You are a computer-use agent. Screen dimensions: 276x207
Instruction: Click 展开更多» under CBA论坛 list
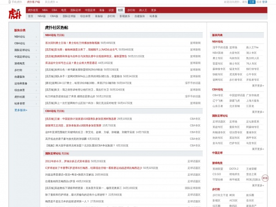point(258,112)
